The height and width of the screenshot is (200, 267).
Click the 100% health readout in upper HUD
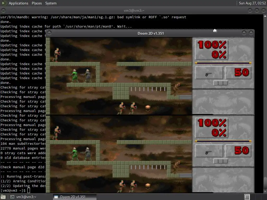(212, 45)
